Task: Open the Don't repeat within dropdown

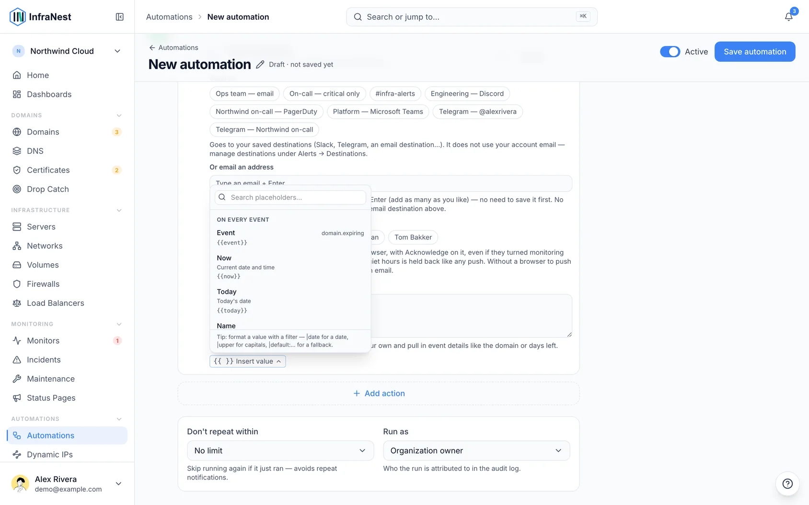Action: pos(280,450)
